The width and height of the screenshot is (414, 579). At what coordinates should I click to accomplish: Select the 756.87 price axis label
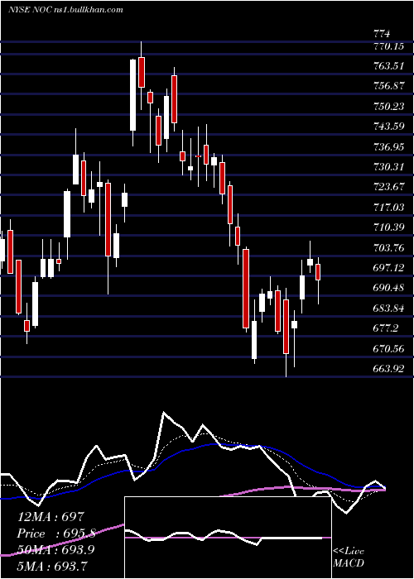[x=388, y=86]
